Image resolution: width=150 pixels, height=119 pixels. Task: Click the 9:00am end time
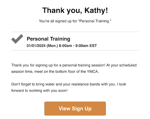click(82, 46)
